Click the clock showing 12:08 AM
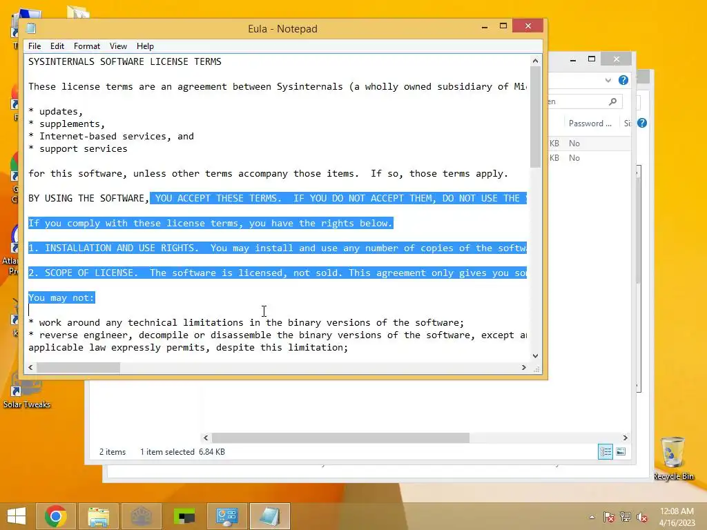The image size is (707, 530). click(x=677, y=517)
